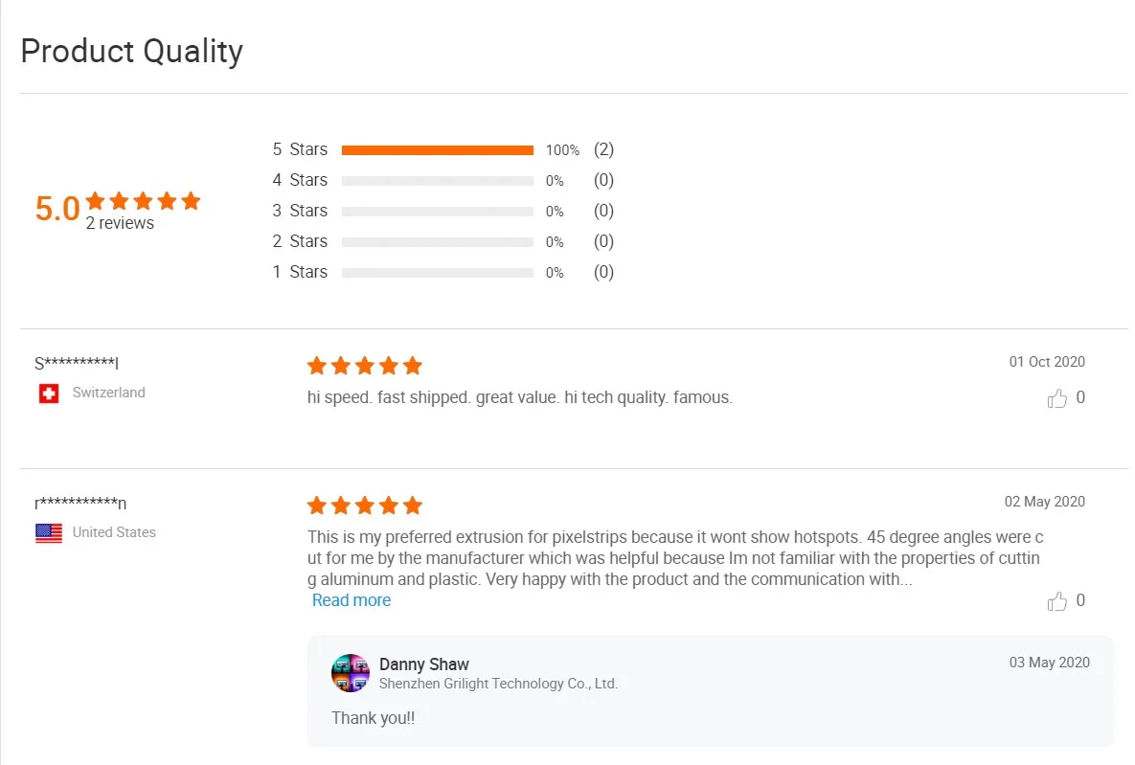The image size is (1135, 765).
Task: Select the 2 Stars rating row
Action: (x=300, y=241)
